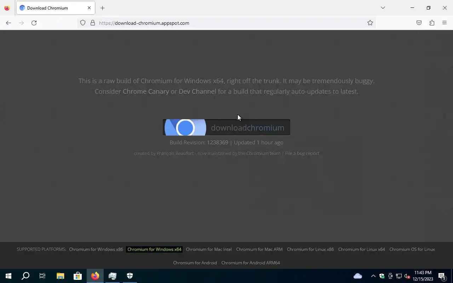The width and height of the screenshot is (453, 283).
Task: Open François Beaufort's link
Action: coord(175,153)
